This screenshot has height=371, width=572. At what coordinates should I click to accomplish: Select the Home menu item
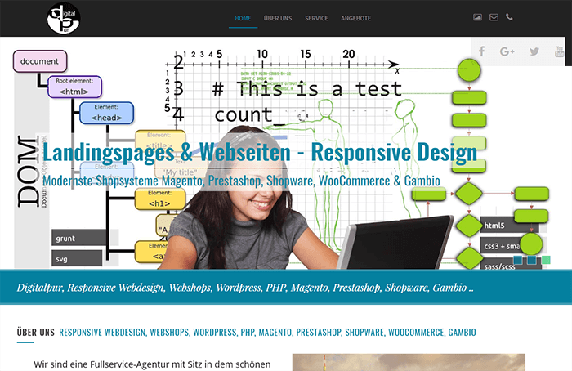click(x=243, y=18)
